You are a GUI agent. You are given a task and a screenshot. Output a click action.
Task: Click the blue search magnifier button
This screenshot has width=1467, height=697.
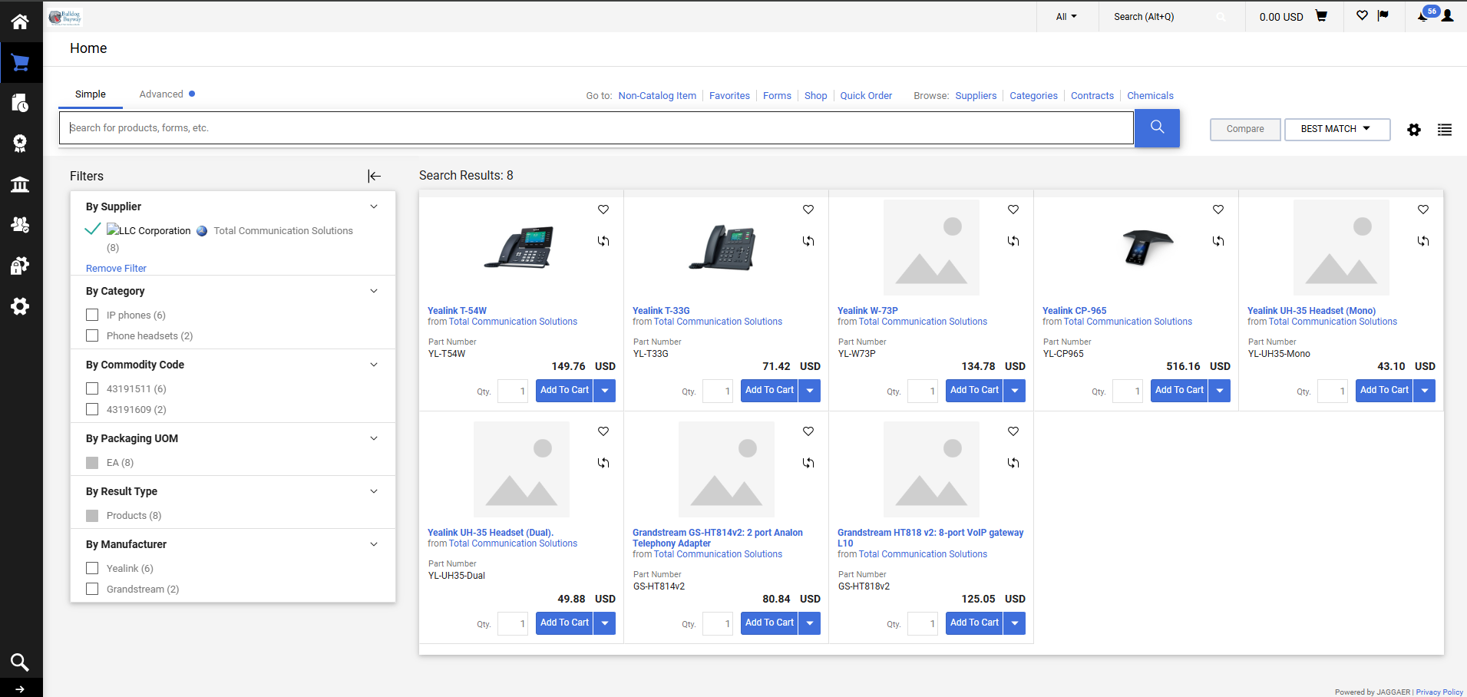pyautogui.click(x=1157, y=127)
